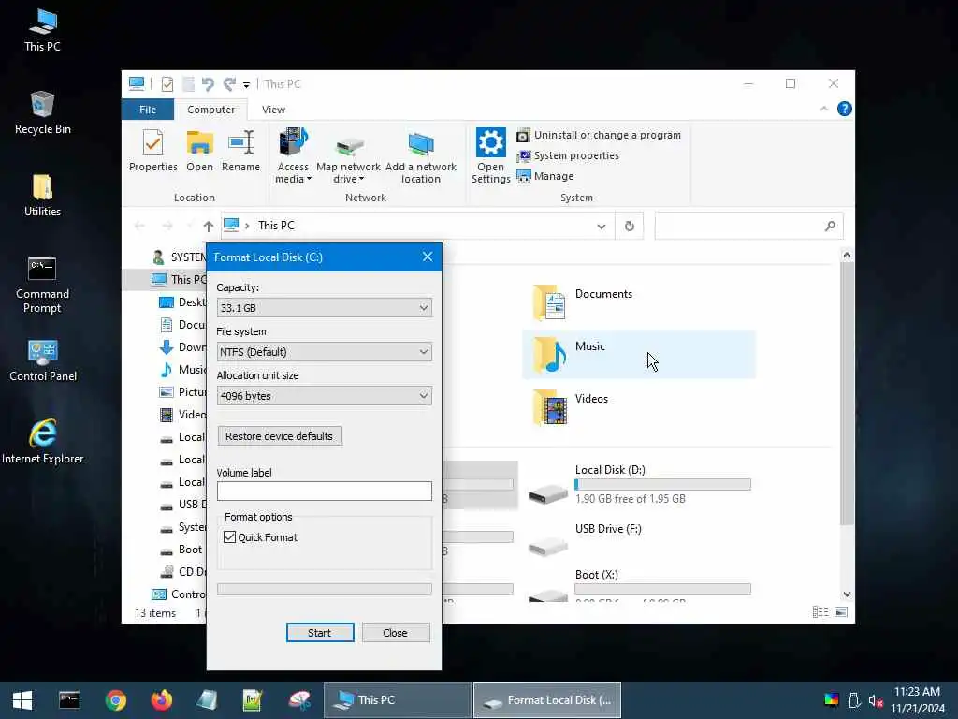958x719 pixels.
Task: Click Uninstall or change a program
Action: pos(599,135)
